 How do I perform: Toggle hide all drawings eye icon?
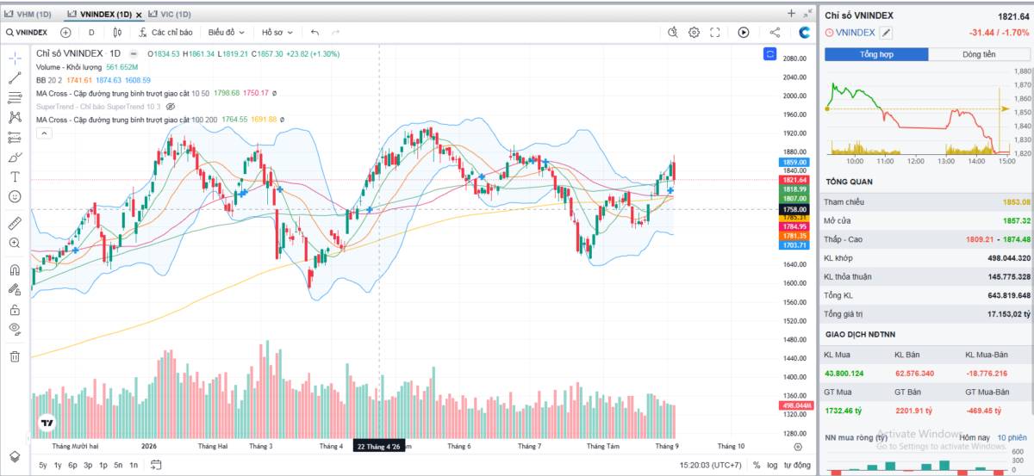point(15,329)
